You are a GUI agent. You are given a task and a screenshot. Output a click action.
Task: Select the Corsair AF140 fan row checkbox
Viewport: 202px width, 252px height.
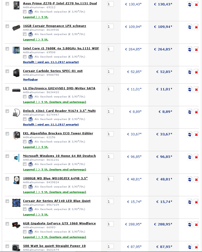[7, 201]
